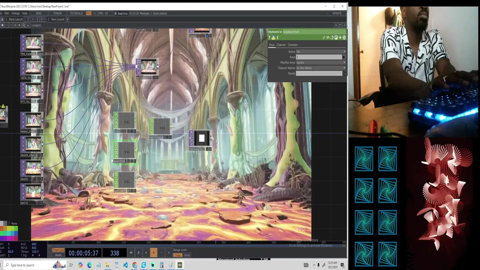
Task: Step forward one frame with plus button
Action: [168, 253]
